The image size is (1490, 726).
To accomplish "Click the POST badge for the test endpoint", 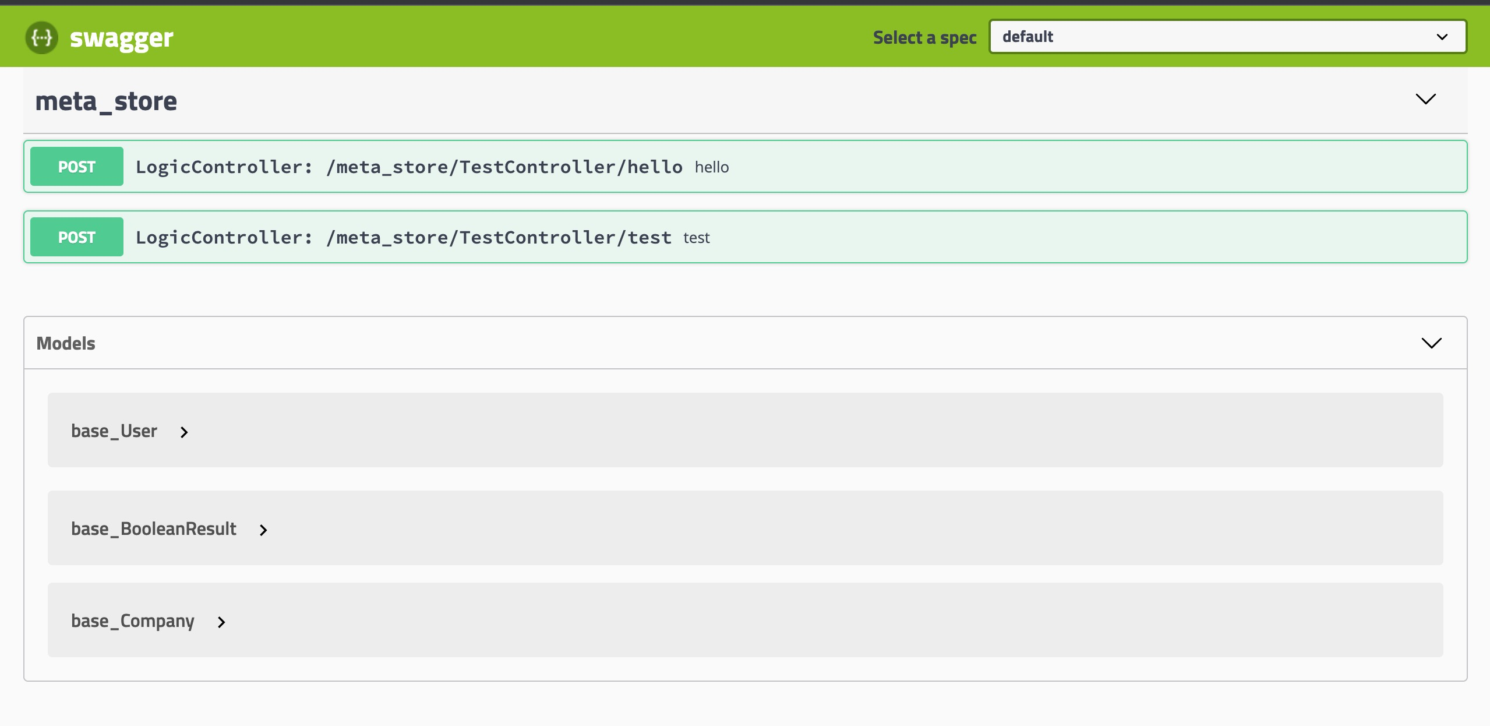I will [77, 237].
